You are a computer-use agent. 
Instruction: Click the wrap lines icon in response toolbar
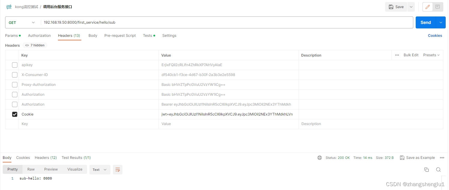(x=118, y=170)
